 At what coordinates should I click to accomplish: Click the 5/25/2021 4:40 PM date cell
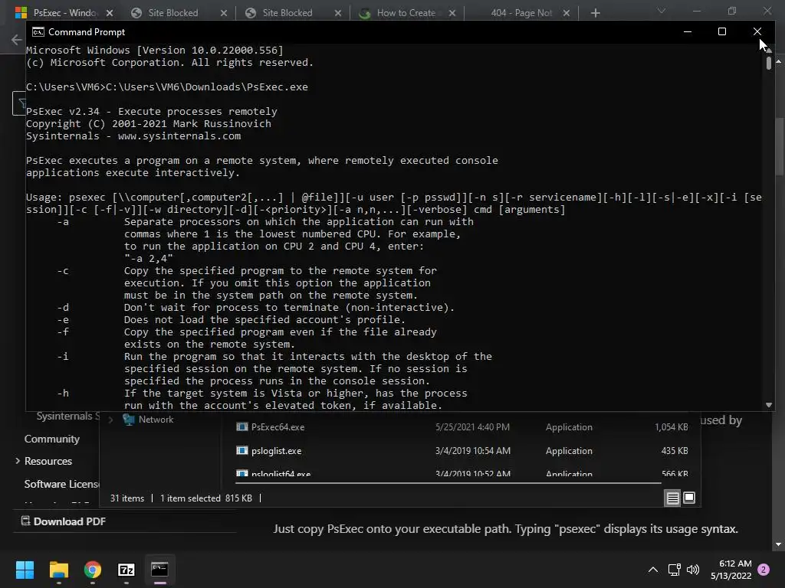[472, 427]
